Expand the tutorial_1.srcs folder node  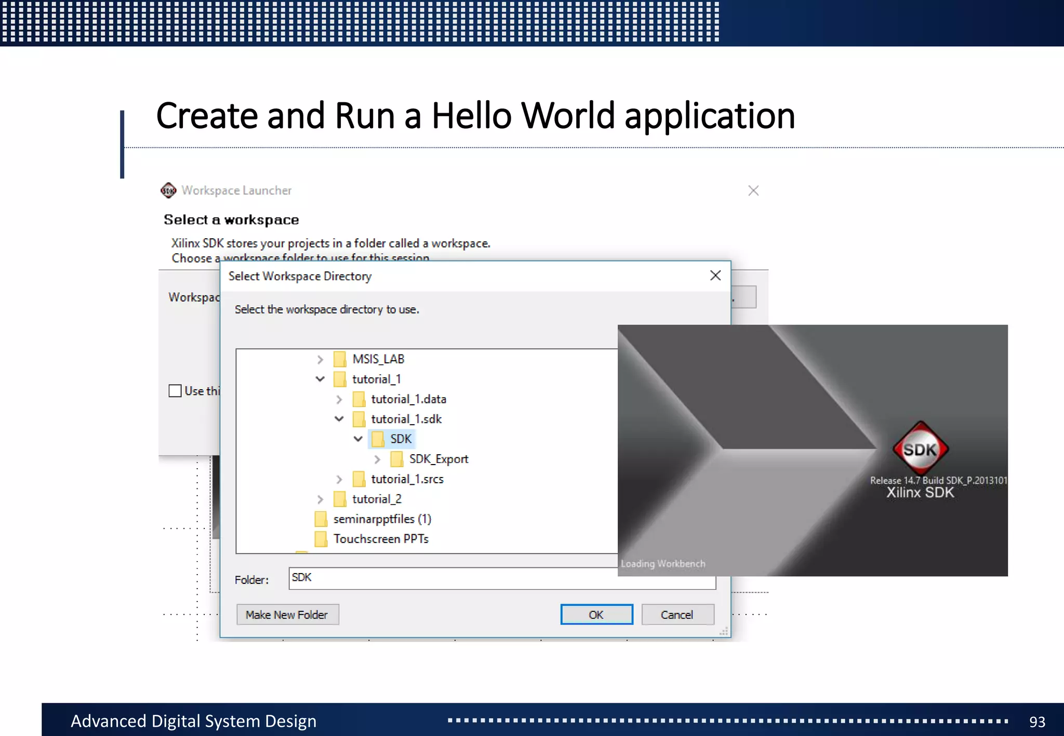(x=339, y=479)
